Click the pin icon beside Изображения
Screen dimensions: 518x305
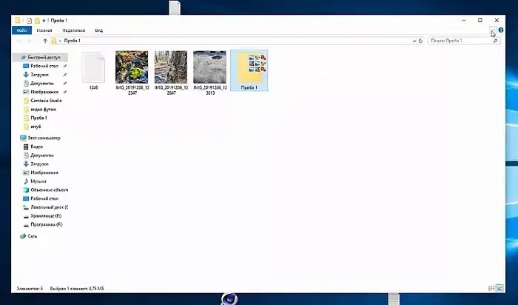click(x=65, y=92)
